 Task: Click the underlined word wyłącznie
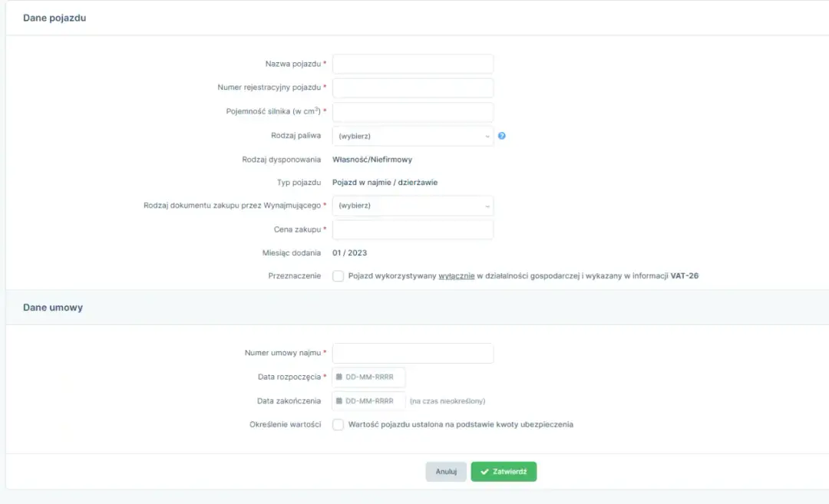455,276
